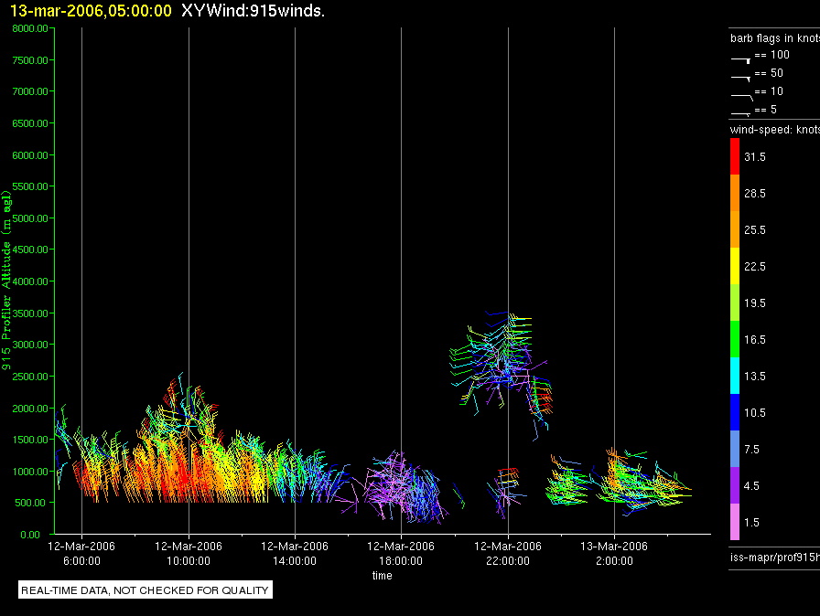Click the XYWind:915winds. plot title
Viewport: 820px width, 616px height.
tap(254, 10)
